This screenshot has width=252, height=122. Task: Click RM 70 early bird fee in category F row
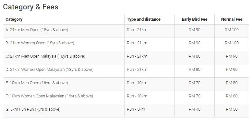coord(195,96)
